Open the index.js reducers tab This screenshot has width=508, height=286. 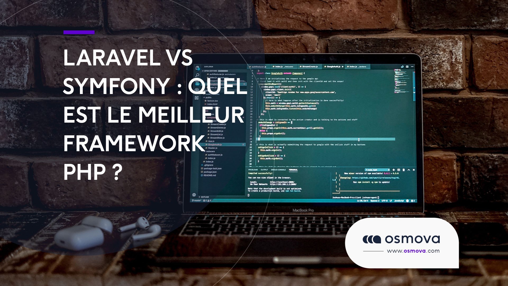pos(284,67)
